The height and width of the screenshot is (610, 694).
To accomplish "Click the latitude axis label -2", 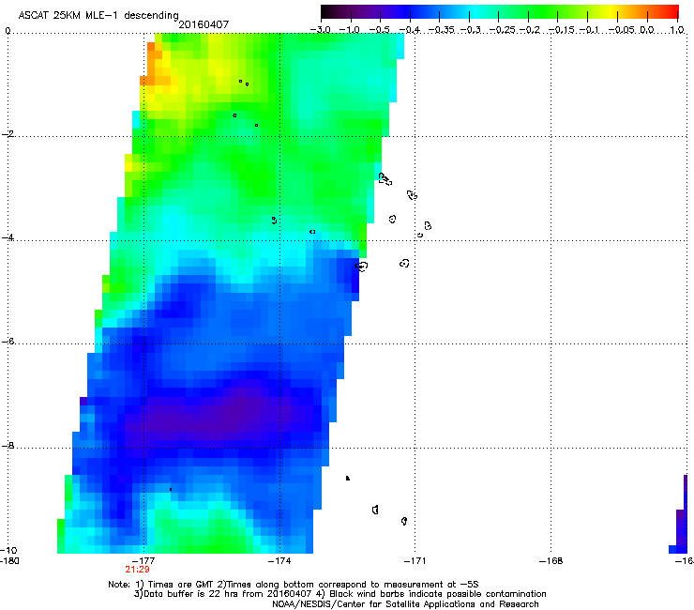I will (x=8, y=134).
